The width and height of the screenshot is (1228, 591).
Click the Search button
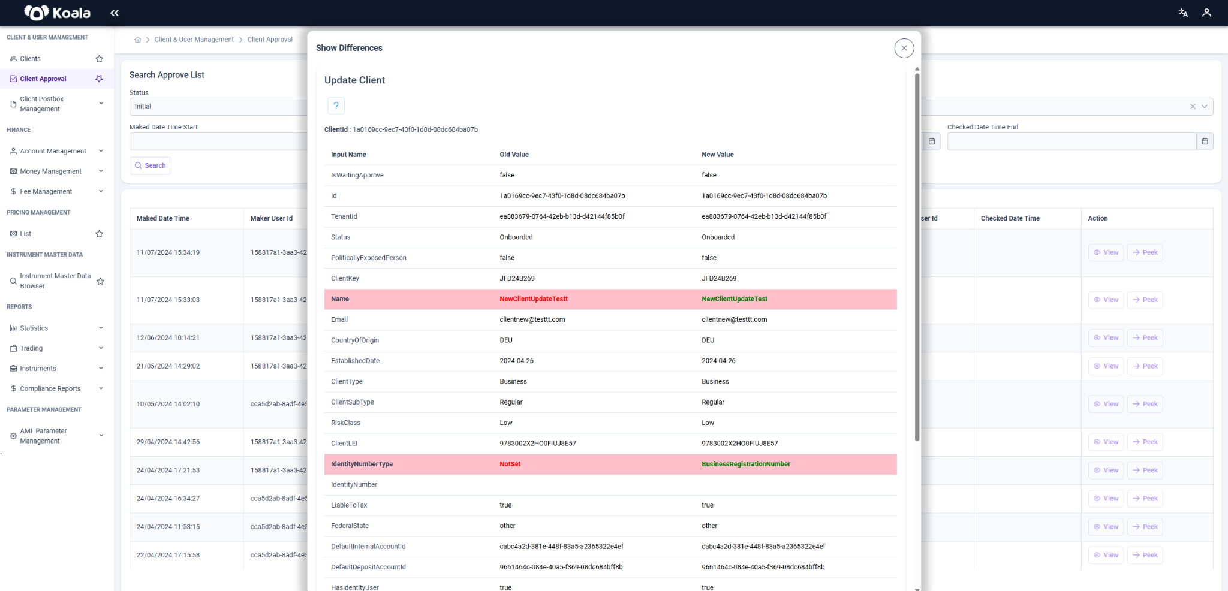(151, 165)
